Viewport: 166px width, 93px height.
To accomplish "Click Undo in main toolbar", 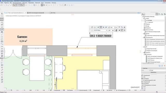I will click(2, 5).
